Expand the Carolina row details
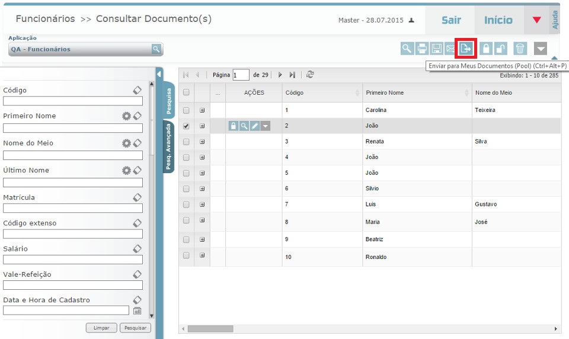The image size is (569, 339). point(202,110)
